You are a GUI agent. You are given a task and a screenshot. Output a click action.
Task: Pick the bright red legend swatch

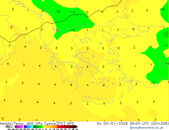58,127
